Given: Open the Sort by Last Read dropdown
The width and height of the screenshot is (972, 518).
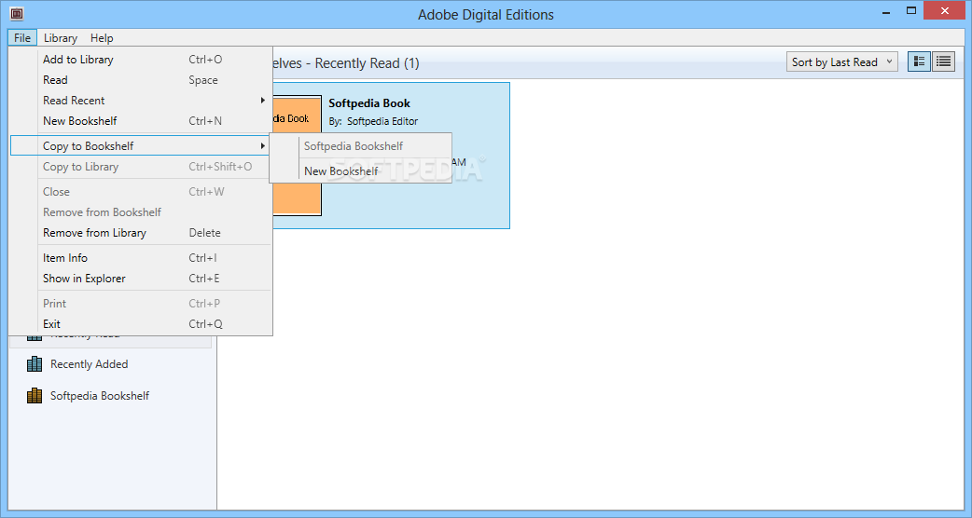Looking at the screenshot, I should click(841, 61).
